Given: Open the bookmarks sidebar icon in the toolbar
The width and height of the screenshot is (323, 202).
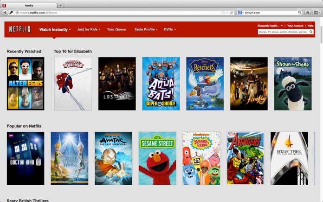Looking at the screenshot, I should [316, 13].
